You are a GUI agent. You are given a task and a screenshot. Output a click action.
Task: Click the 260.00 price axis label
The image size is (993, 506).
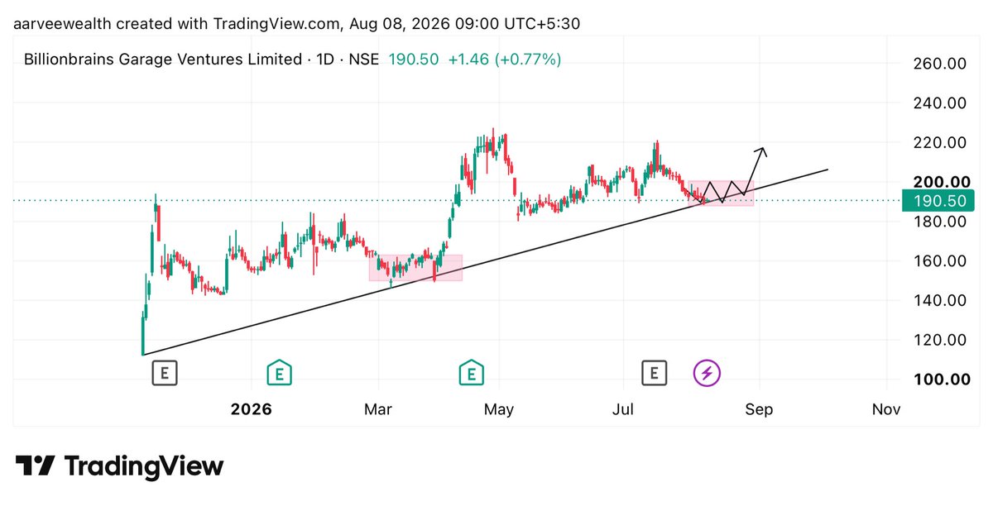tap(940, 64)
